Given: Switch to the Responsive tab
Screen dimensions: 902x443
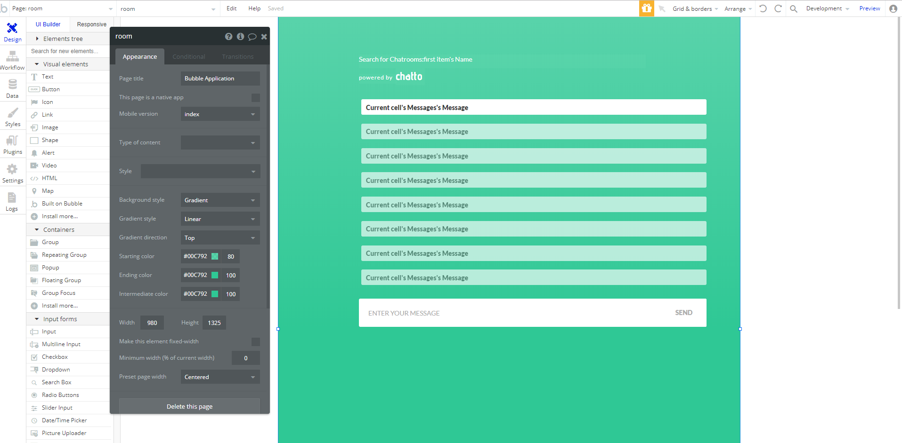Looking at the screenshot, I should (x=92, y=24).
